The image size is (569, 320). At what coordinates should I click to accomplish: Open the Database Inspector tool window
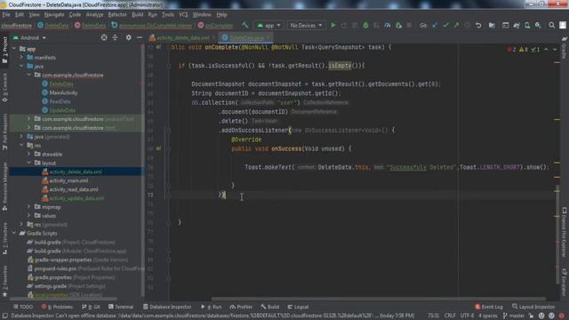click(x=167, y=307)
